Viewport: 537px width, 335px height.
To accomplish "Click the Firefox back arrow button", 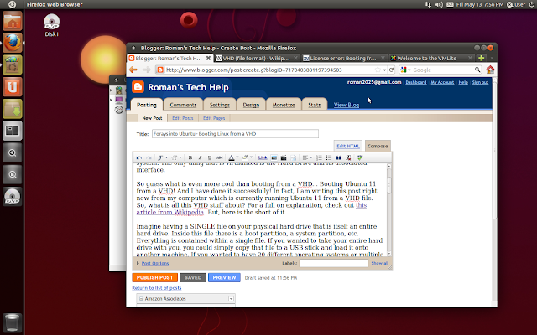I will pyautogui.click(x=133, y=70).
